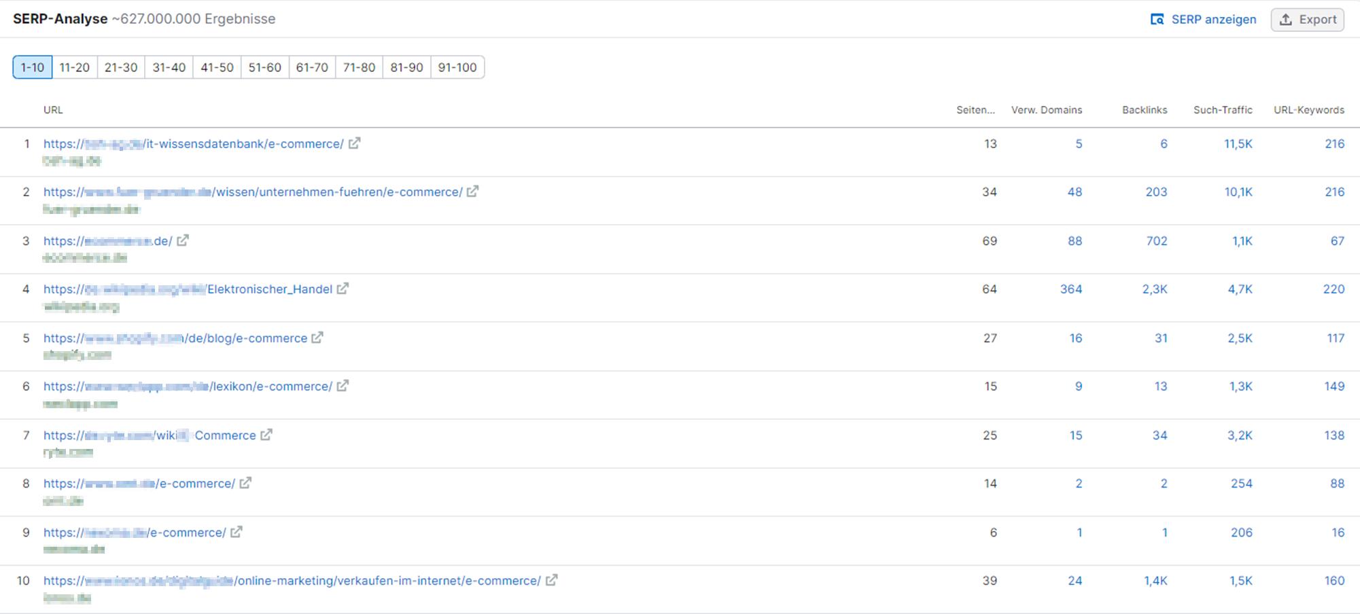
Task: Click the Export button
Action: coord(1308,19)
